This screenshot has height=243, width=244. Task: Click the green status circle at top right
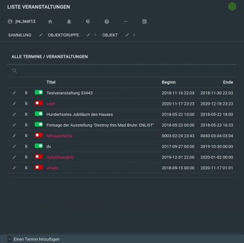pyautogui.click(x=232, y=7)
